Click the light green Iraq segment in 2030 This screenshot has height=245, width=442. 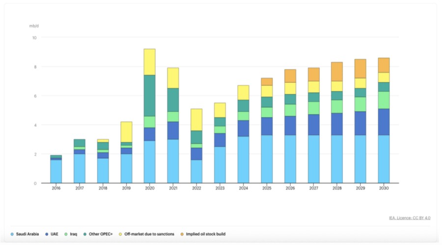[x=384, y=100]
